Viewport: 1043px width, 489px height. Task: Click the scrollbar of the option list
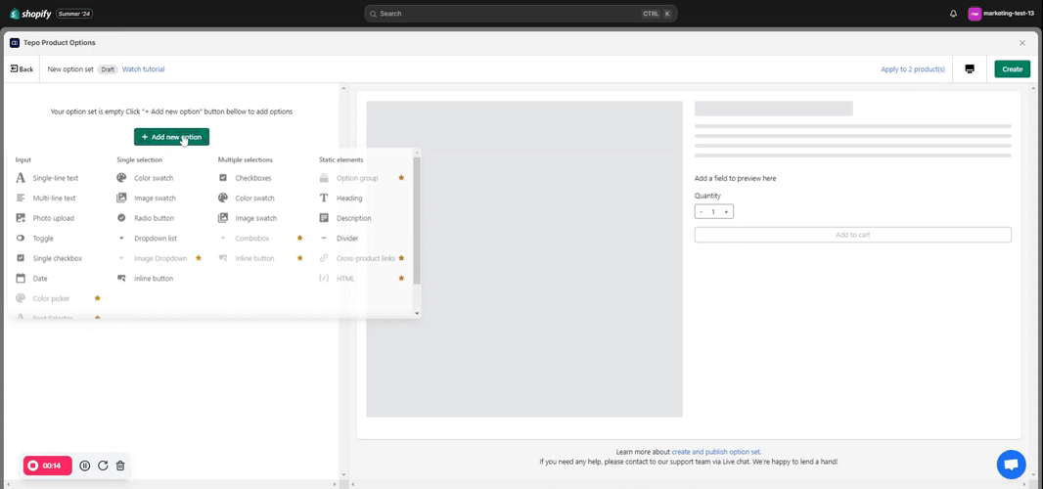[x=417, y=221]
